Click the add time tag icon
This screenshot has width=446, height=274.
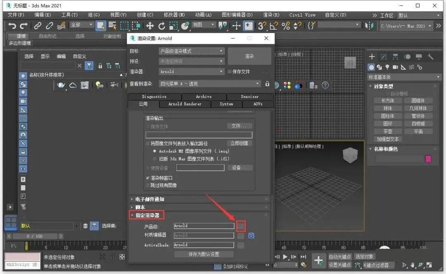pyautogui.click(x=218, y=267)
